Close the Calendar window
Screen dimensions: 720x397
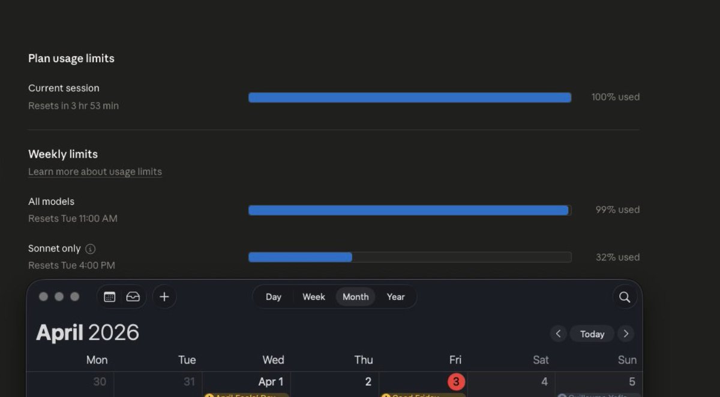point(43,297)
